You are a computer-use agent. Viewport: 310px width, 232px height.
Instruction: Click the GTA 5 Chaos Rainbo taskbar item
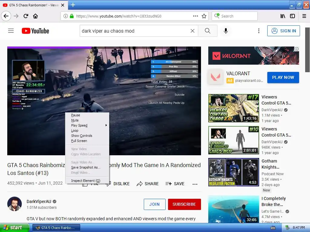(56, 228)
